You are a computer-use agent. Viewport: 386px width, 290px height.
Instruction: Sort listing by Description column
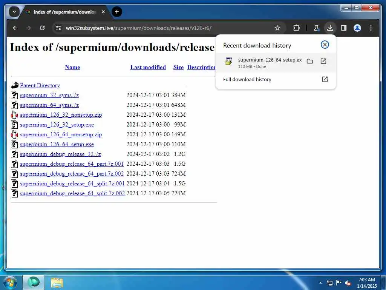(201, 67)
